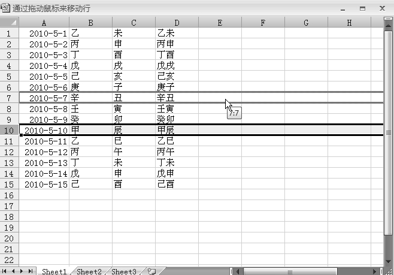Select row 22 header
Screen dimensions: 394x275
pyautogui.click(x=10, y=260)
